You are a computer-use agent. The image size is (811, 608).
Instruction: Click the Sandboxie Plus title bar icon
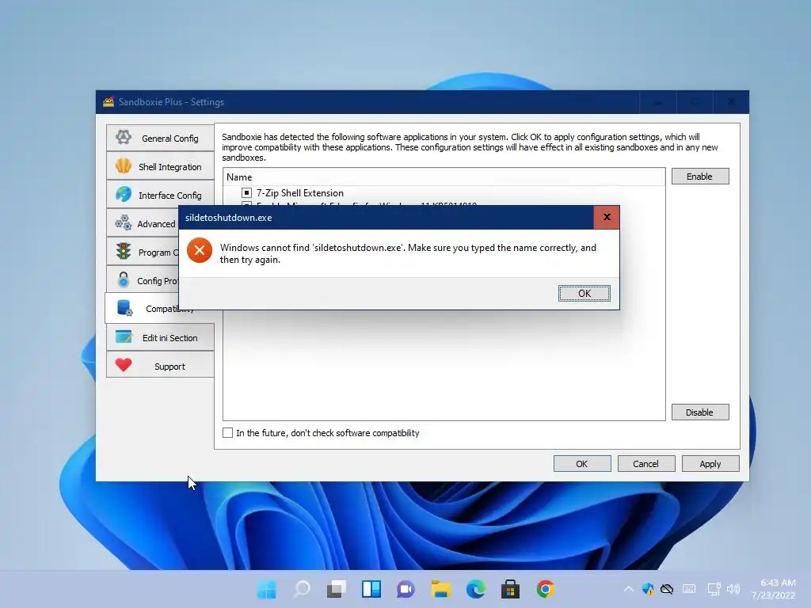tap(108, 102)
